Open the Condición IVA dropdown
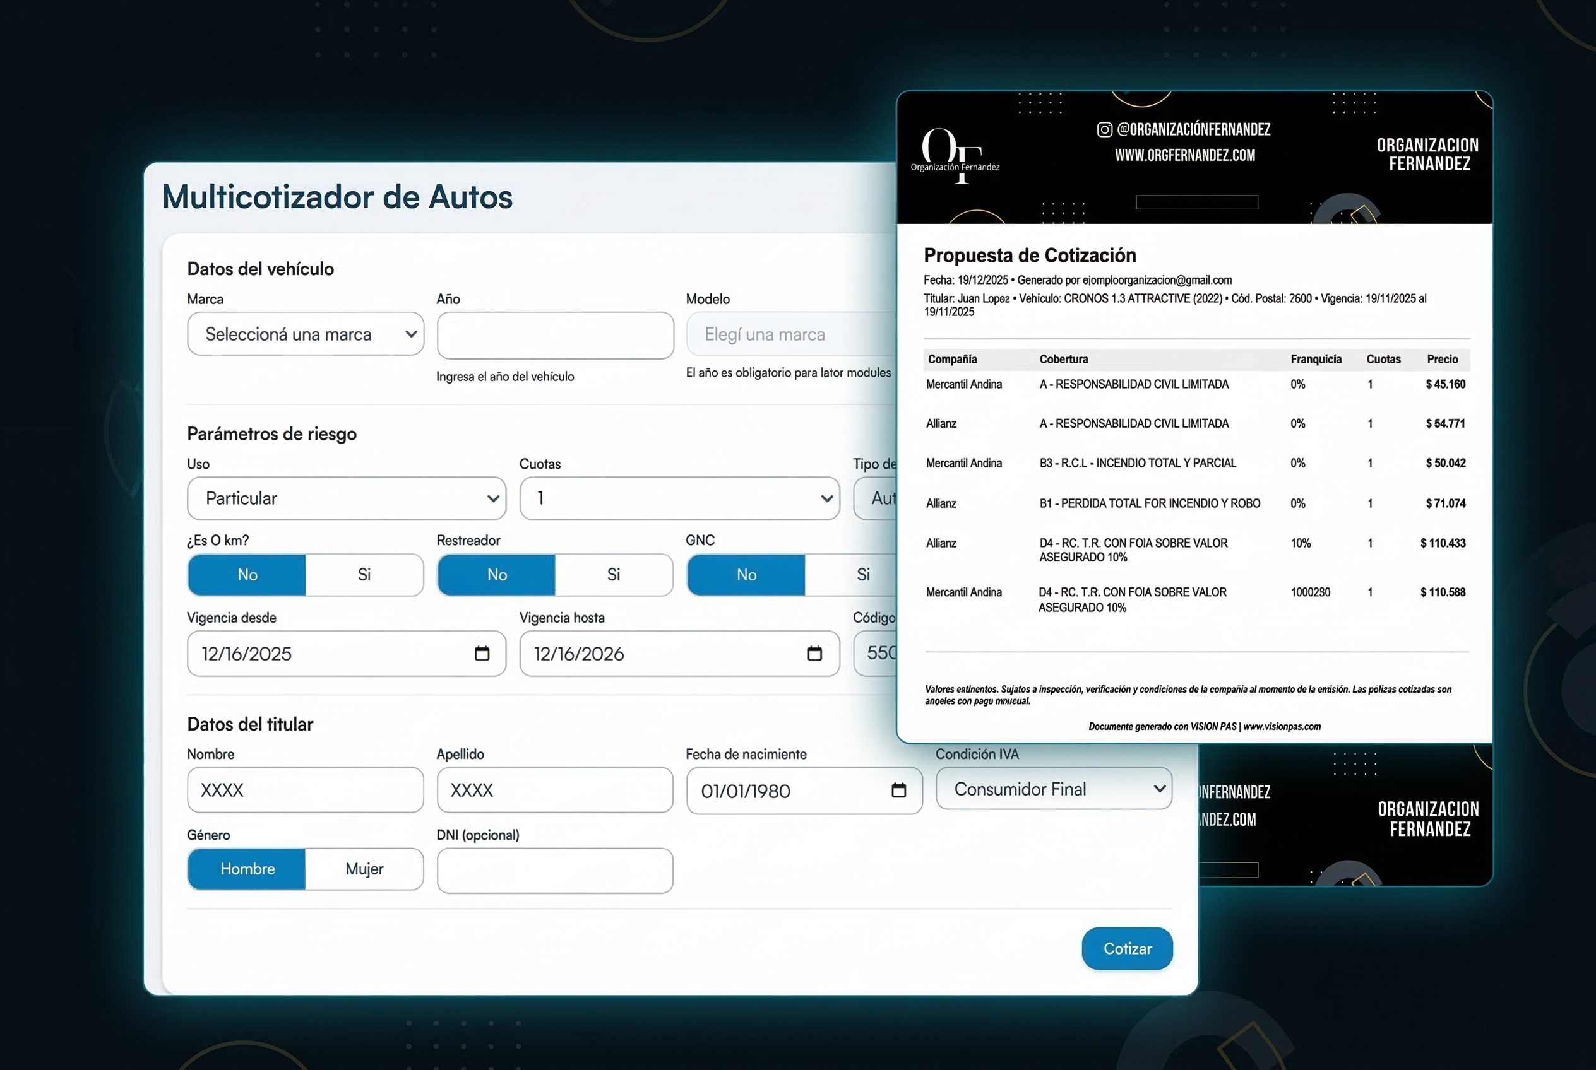The image size is (1596, 1070). tap(1053, 789)
